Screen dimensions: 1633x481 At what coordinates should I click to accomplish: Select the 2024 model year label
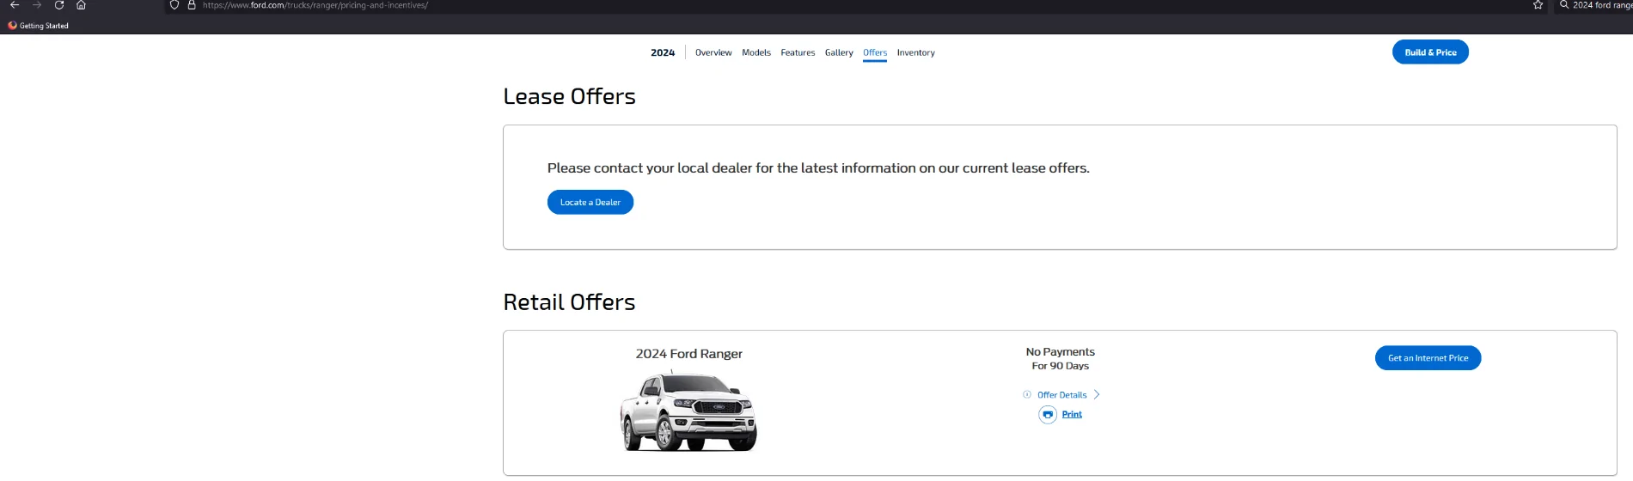click(x=663, y=52)
